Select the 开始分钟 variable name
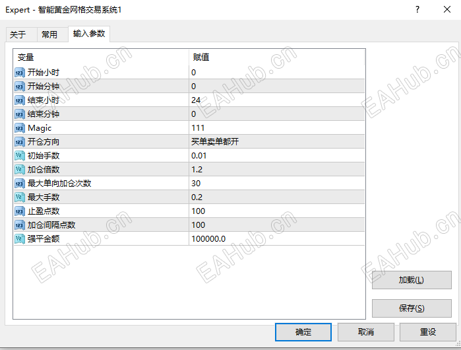The image size is (461, 350). pos(44,87)
